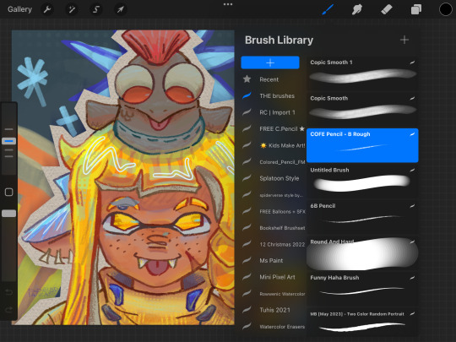Create a new brush set with blue plus button
The image size is (456, 342).
pyautogui.click(x=270, y=62)
